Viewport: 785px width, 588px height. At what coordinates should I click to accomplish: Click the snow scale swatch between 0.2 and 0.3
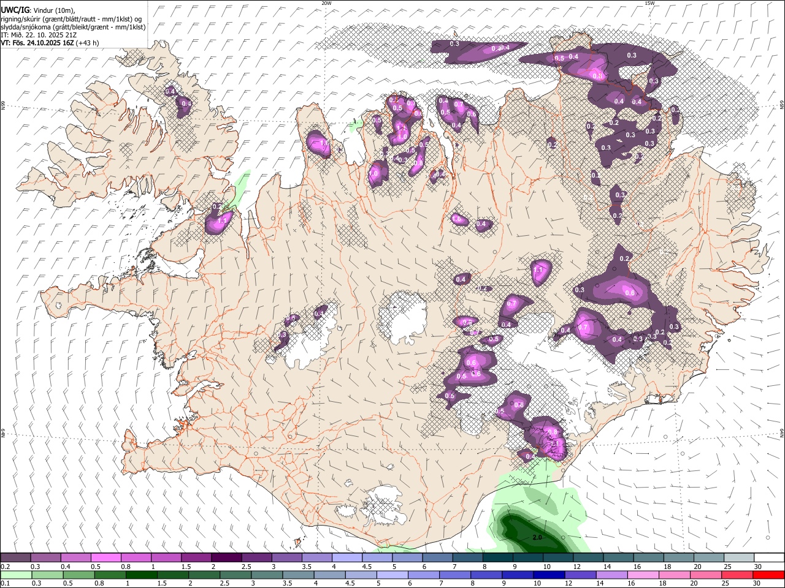tap(16, 557)
